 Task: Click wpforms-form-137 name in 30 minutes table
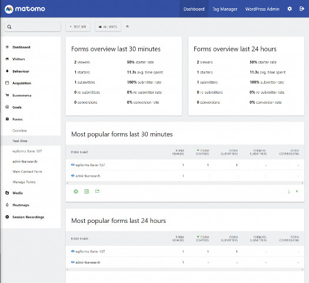point(90,165)
